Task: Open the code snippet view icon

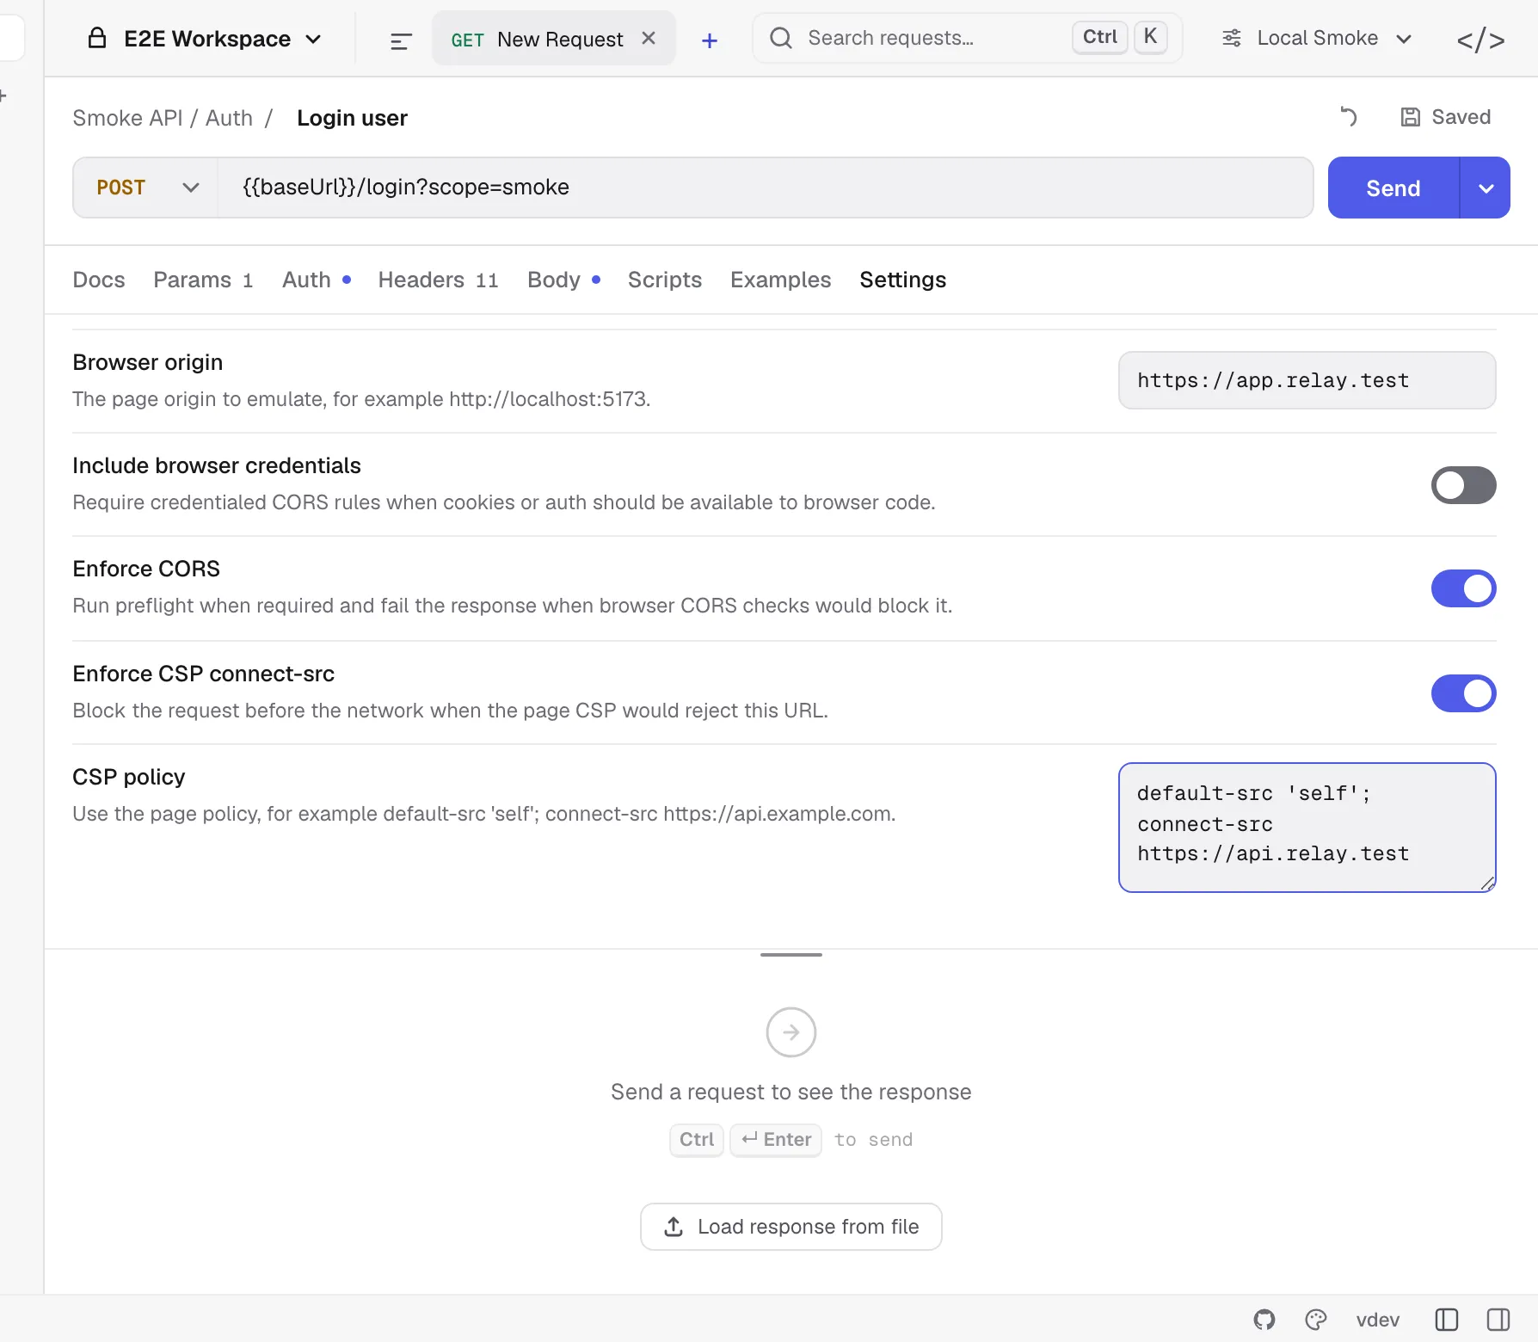Action: (1480, 40)
